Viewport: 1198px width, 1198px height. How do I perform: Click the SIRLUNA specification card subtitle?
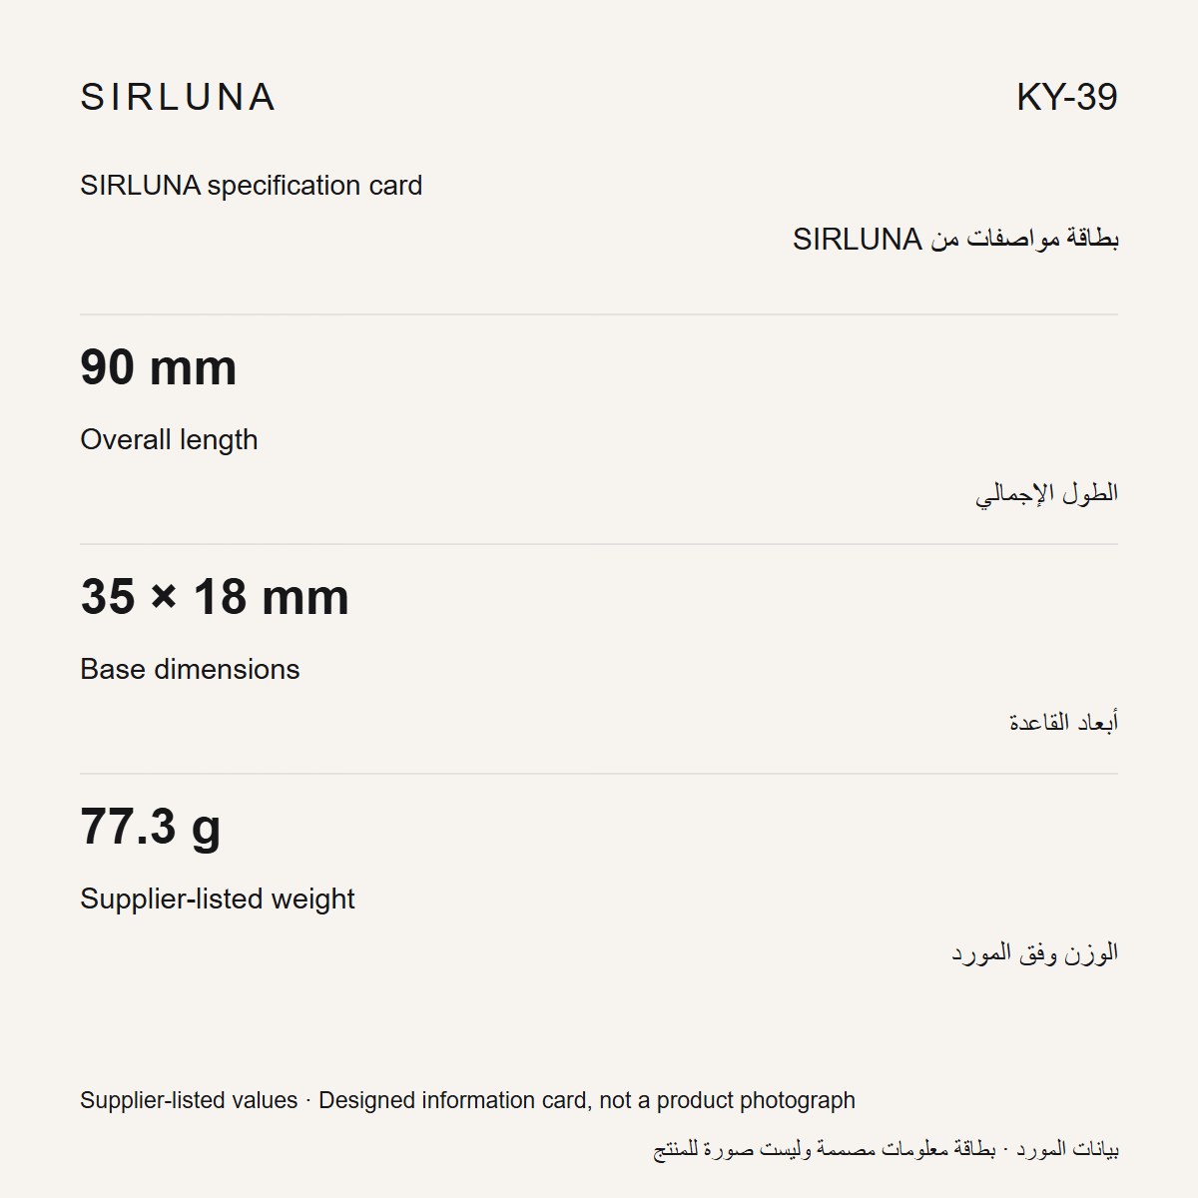tap(252, 186)
